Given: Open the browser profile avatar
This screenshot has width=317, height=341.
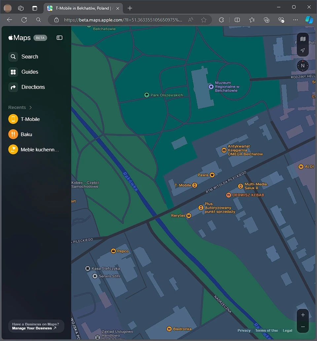Looking at the screenshot, I should (8, 8).
